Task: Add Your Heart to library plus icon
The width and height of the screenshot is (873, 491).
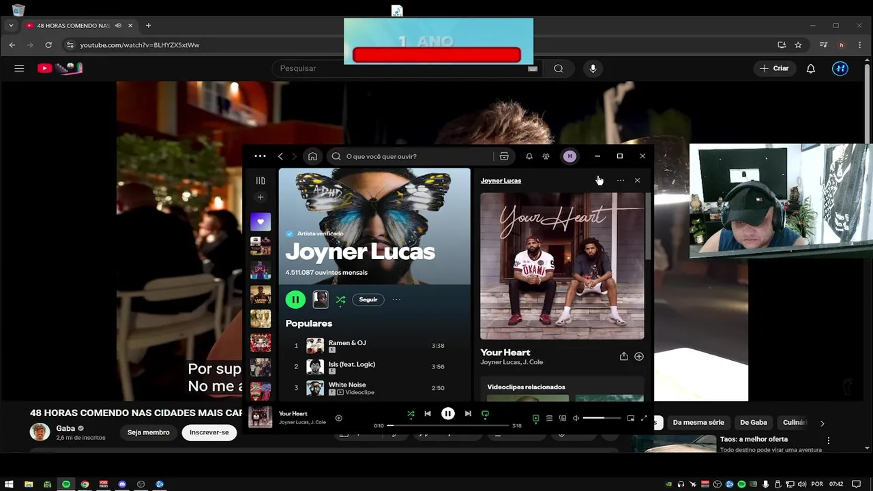Action: pos(639,357)
